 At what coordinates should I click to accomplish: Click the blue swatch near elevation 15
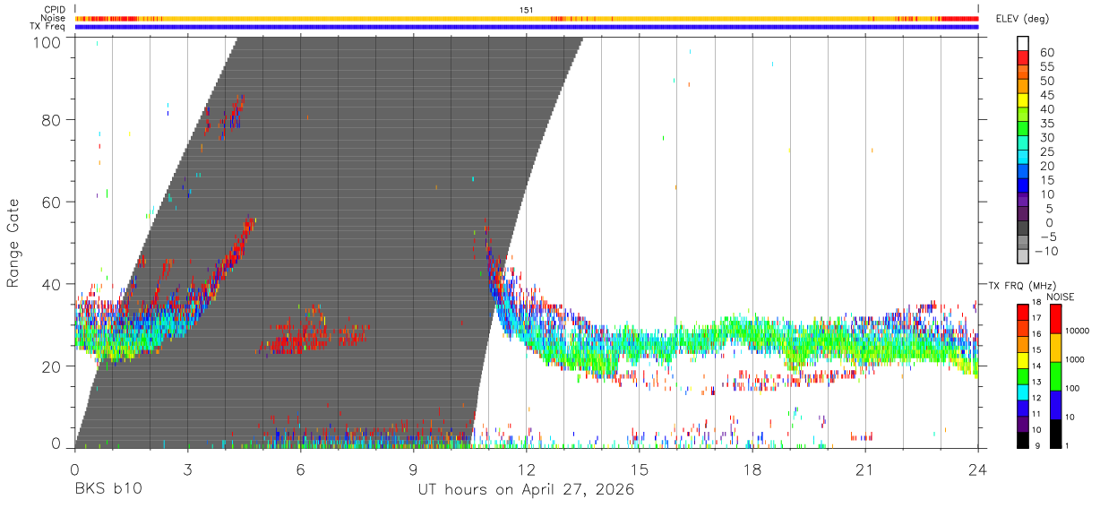[x=1023, y=185]
